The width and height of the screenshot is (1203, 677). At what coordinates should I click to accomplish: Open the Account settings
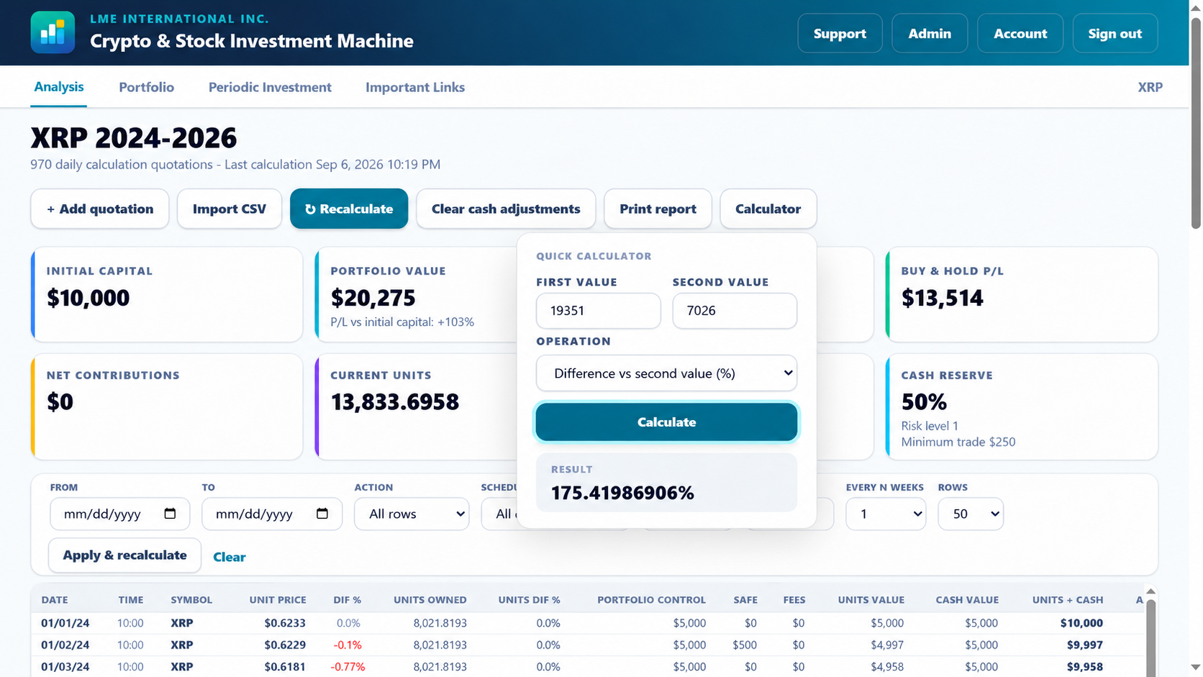(x=1020, y=33)
